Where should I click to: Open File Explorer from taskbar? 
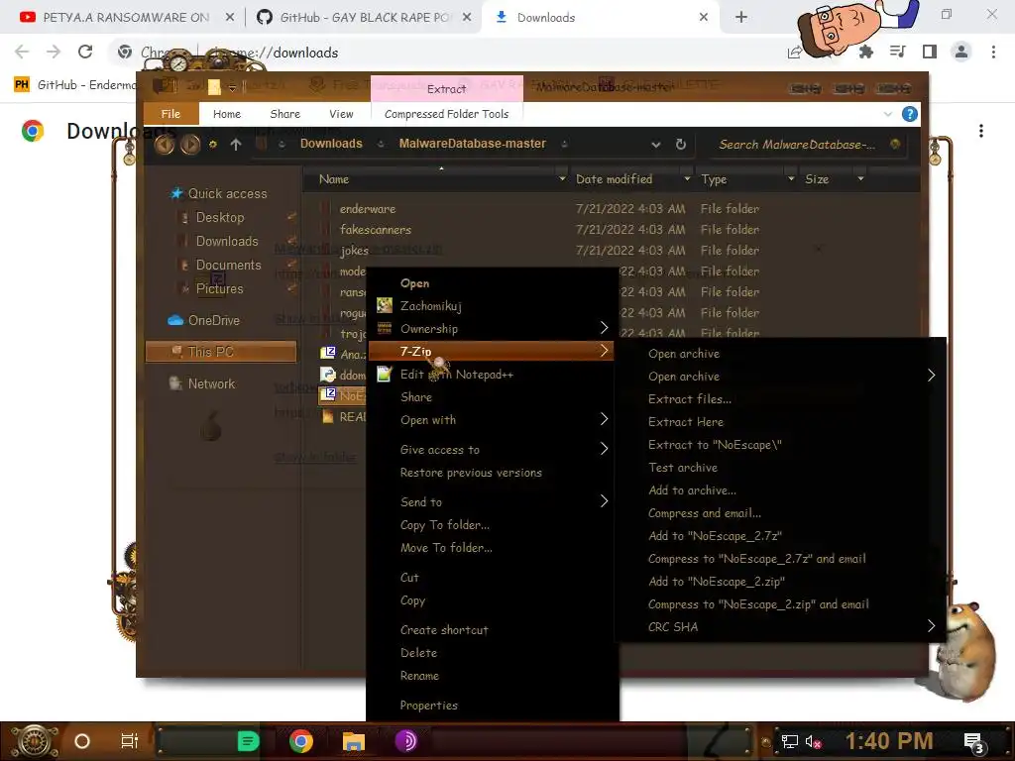point(354,741)
